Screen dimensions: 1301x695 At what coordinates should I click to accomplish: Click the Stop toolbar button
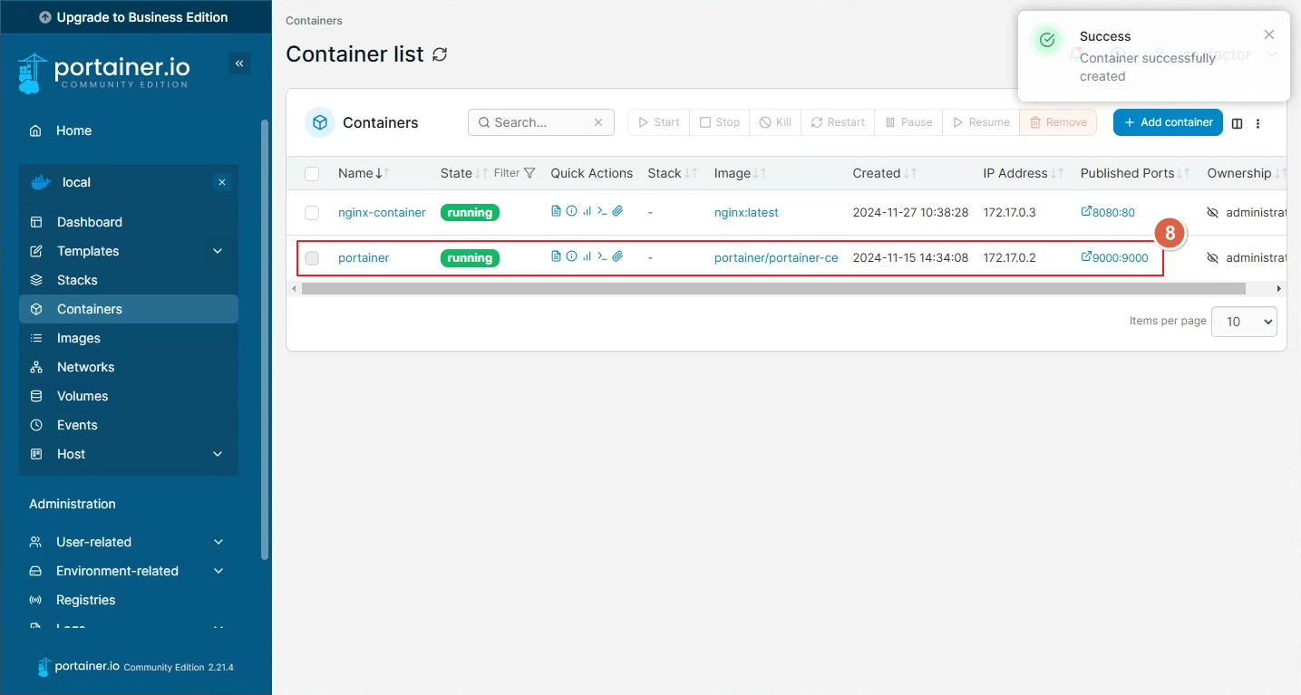720,122
